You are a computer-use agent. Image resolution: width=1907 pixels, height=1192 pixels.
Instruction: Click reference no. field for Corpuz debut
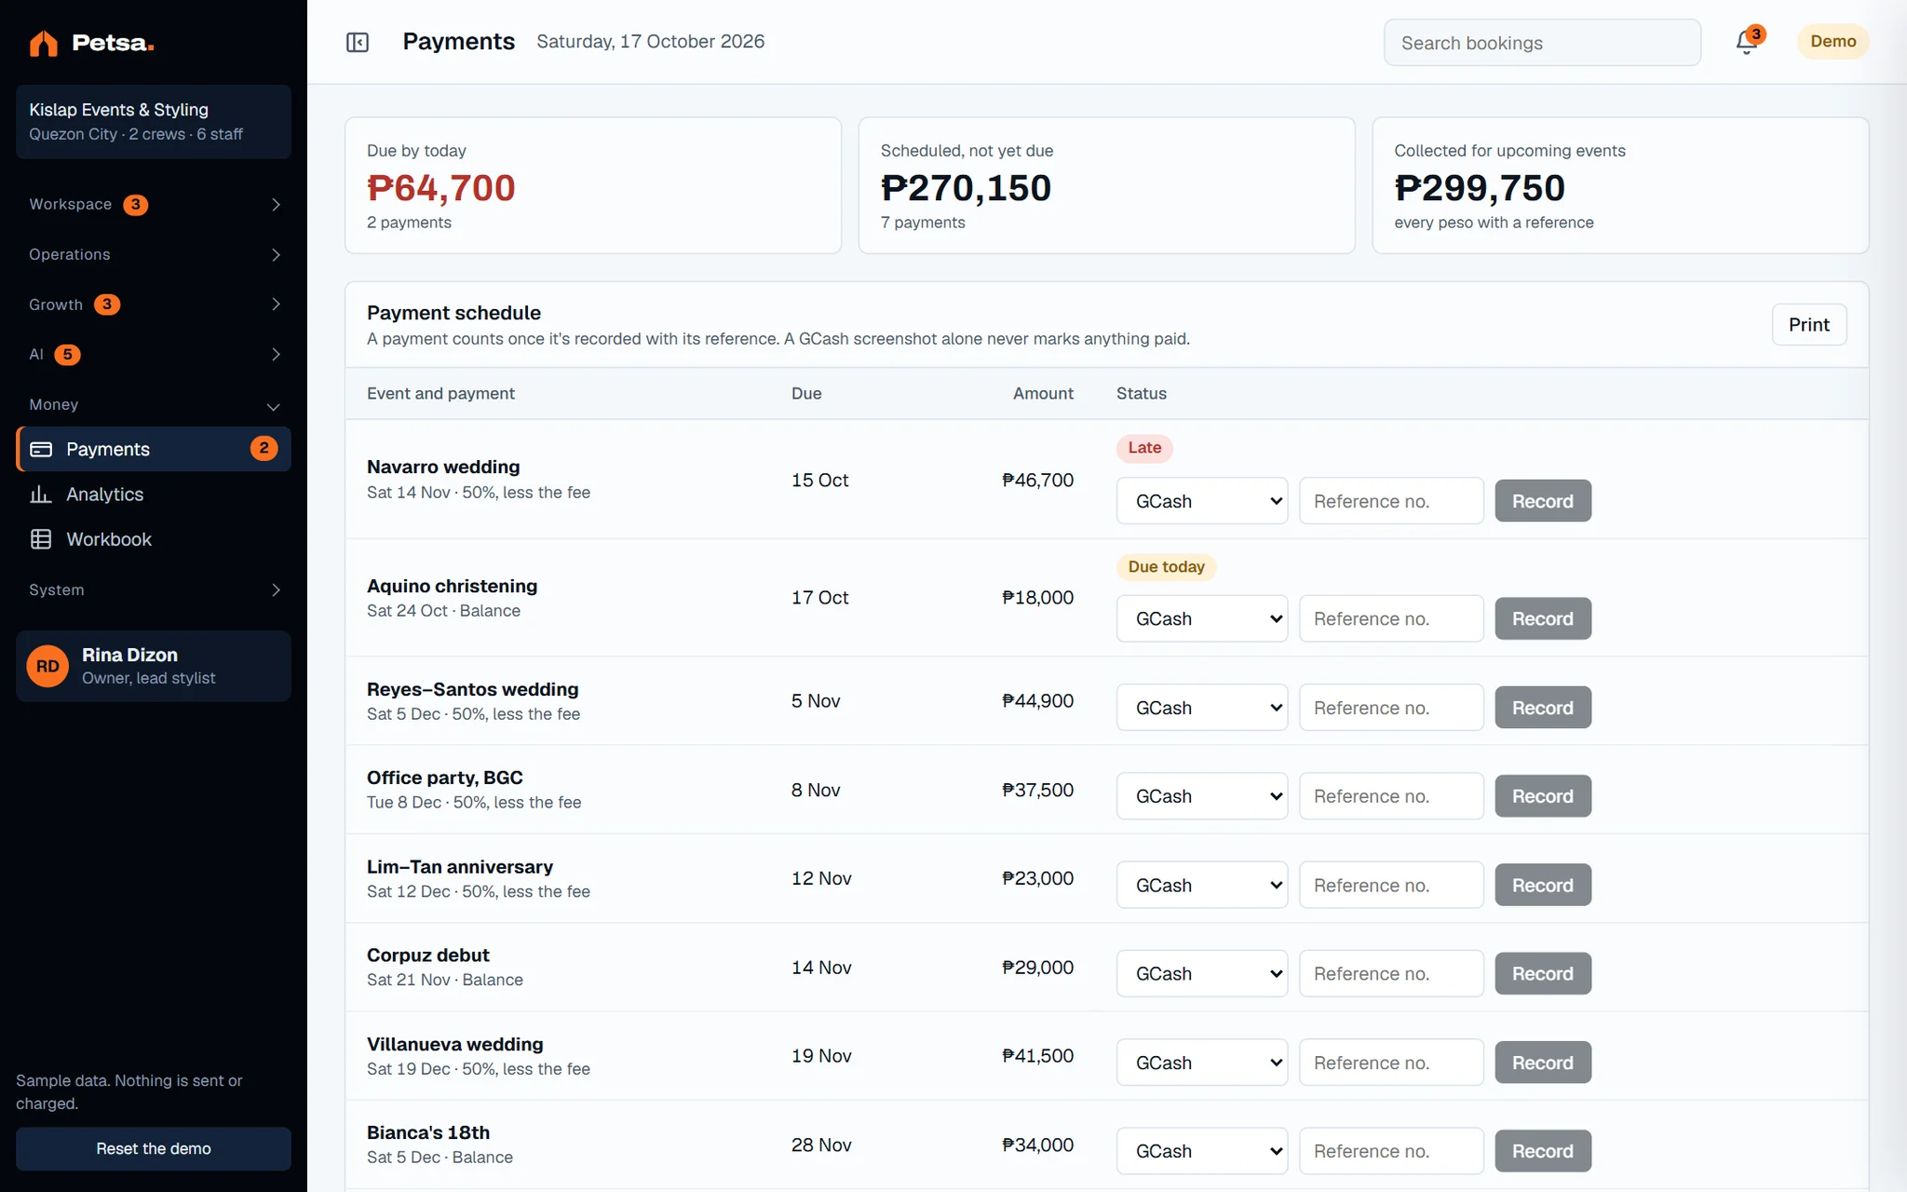coord(1391,973)
